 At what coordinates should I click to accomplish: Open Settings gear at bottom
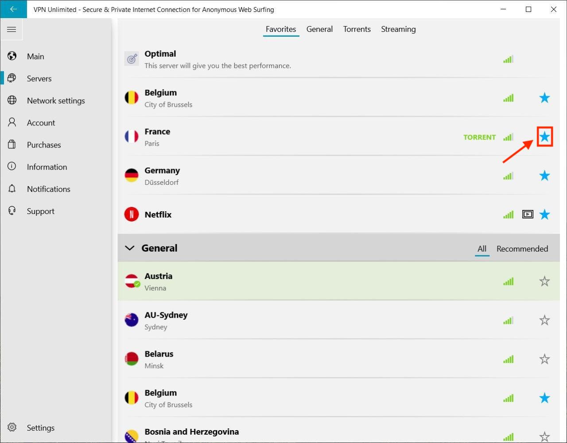(40, 428)
